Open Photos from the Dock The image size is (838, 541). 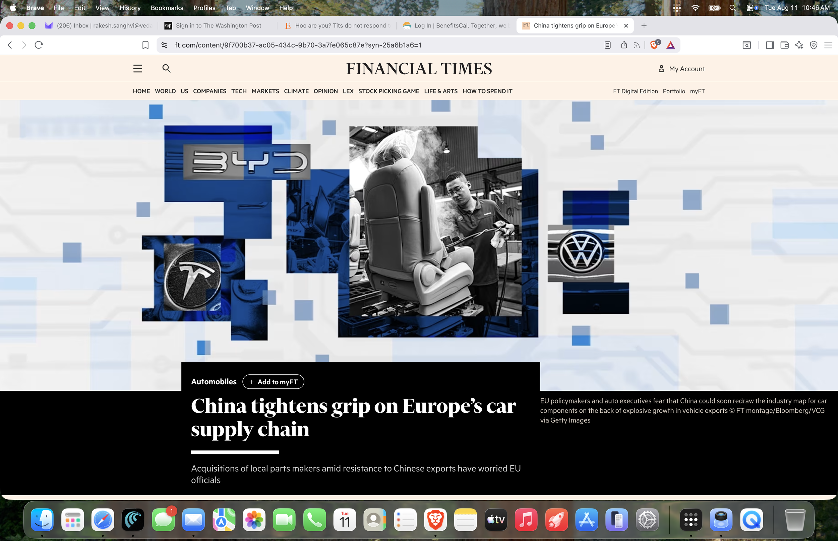pos(254,519)
